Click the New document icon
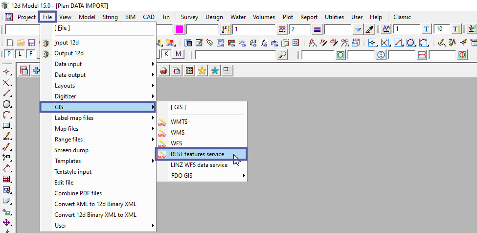The height and width of the screenshot is (233, 477). 10,42
